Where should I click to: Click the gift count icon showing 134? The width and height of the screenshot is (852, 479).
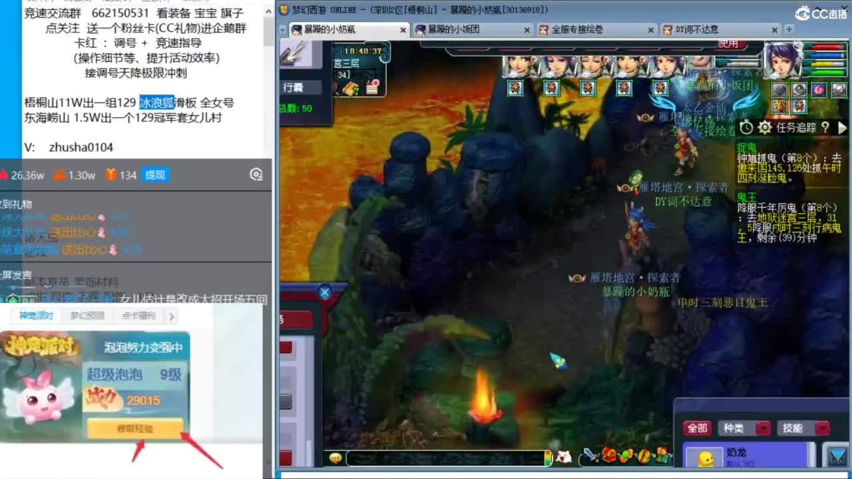click(111, 175)
